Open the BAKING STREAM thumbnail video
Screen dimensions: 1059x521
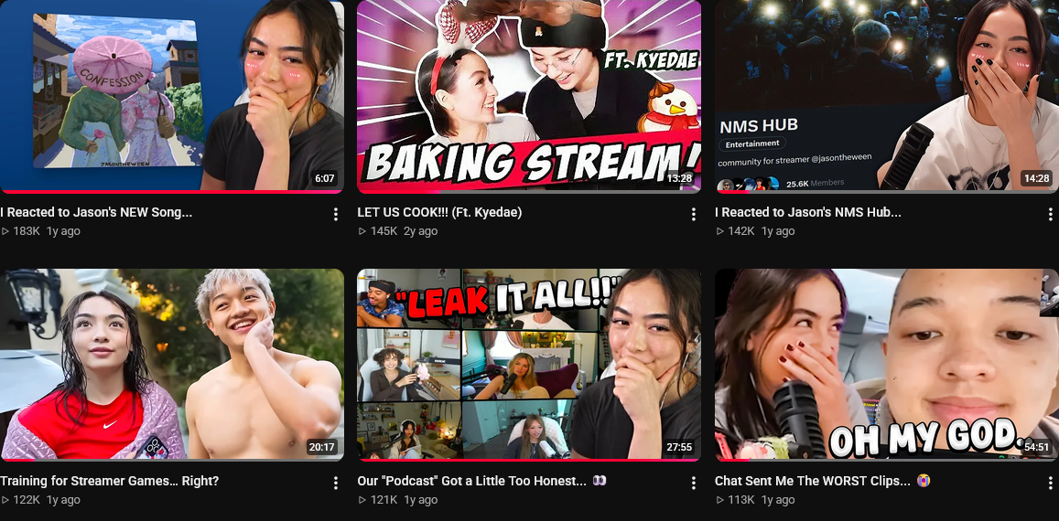point(529,96)
